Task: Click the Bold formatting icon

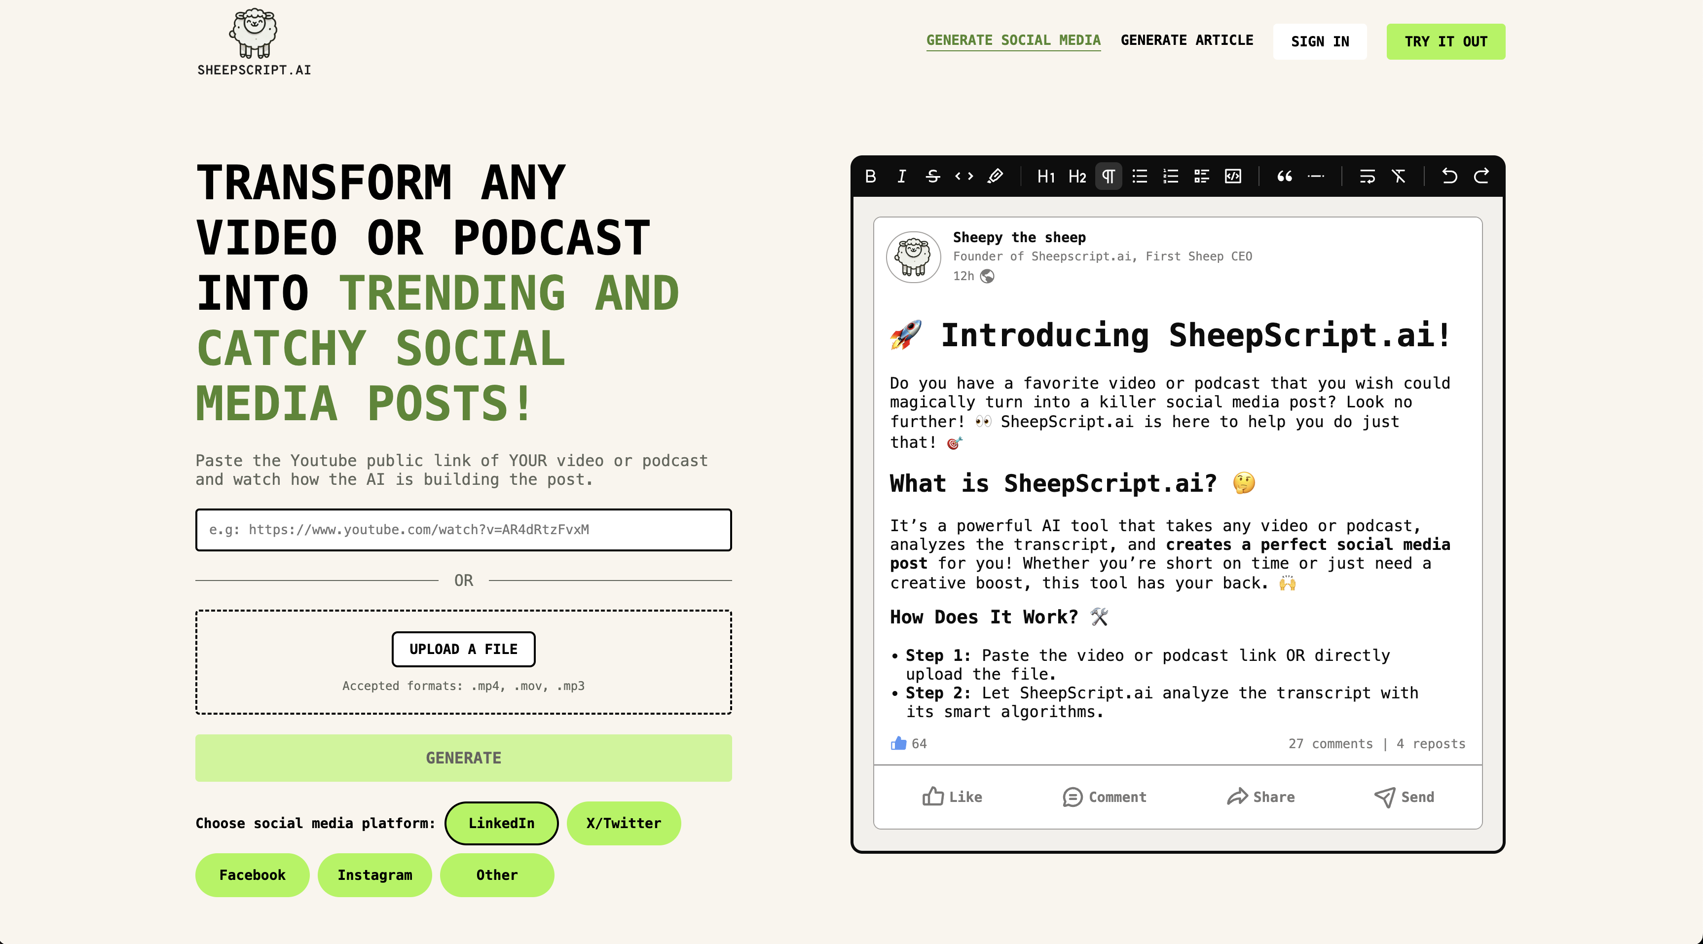Action: [872, 177]
